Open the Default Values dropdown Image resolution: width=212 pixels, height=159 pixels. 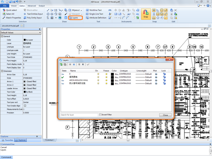[40, 33]
